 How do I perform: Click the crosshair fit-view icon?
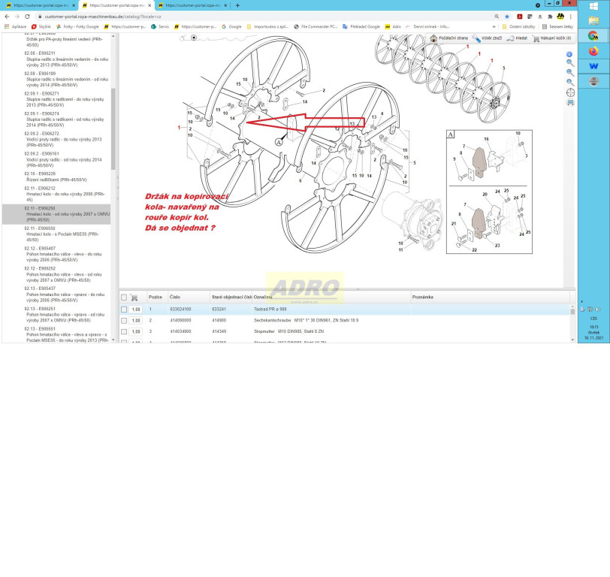pos(570,92)
